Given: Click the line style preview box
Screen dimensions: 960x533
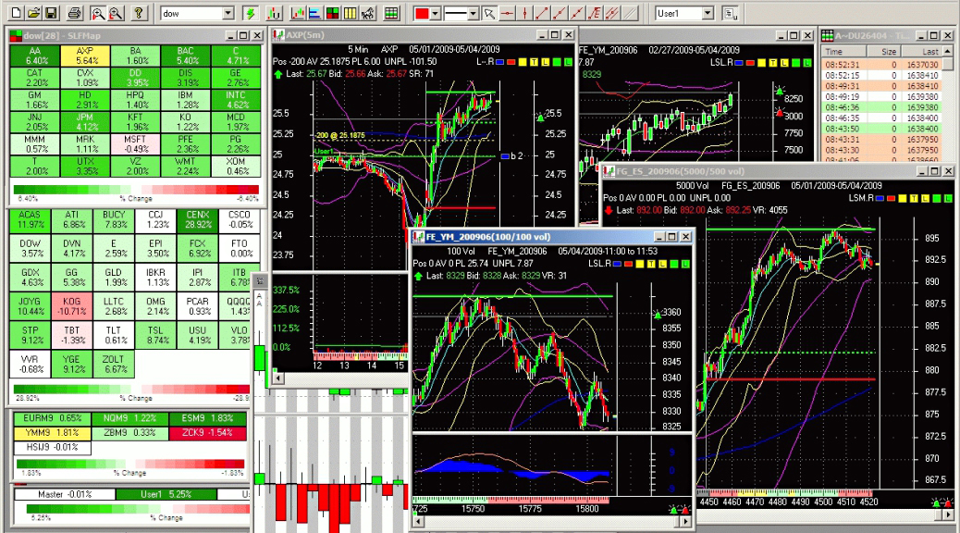Looking at the screenshot, I should click(x=456, y=13).
